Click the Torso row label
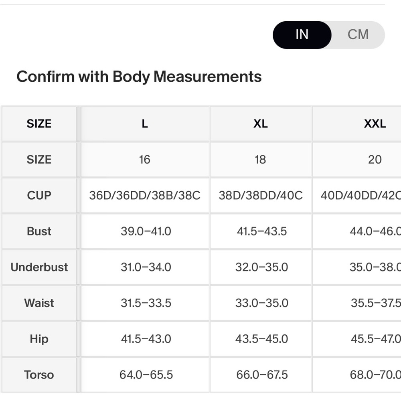 (x=39, y=375)
